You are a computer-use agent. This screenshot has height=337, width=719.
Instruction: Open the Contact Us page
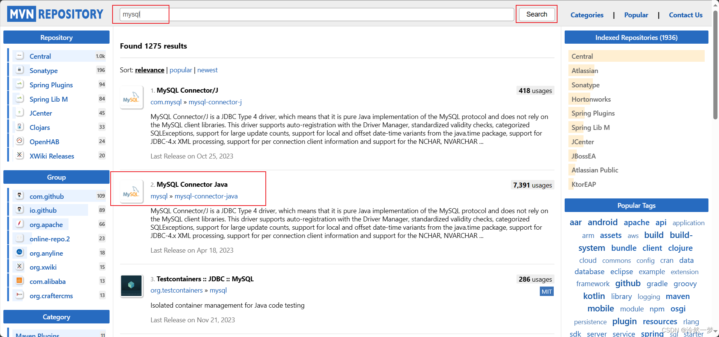685,15
